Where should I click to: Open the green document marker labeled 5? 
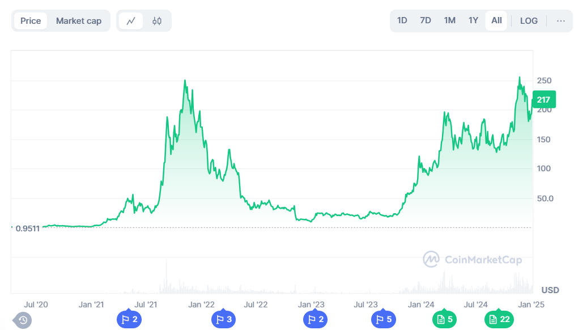pyautogui.click(x=444, y=319)
